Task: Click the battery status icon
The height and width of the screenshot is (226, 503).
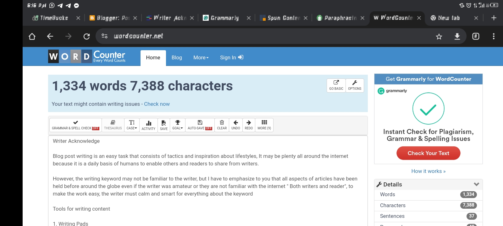Action: 494,5
